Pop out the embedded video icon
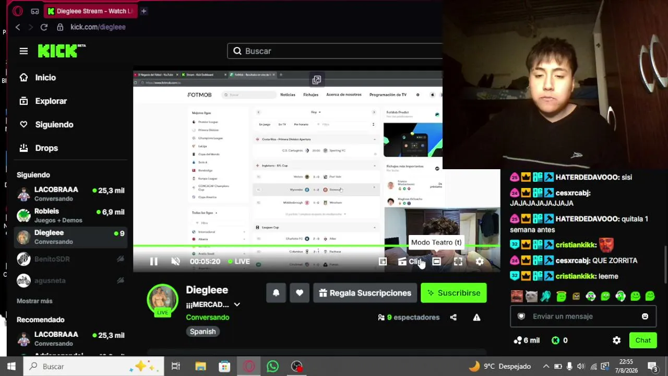Image resolution: width=668 pixels, height=376 pixels. 316,80
